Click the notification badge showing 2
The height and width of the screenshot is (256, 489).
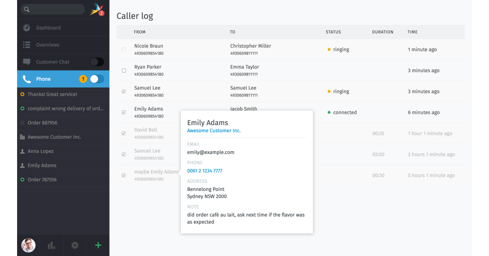(101, 13)
